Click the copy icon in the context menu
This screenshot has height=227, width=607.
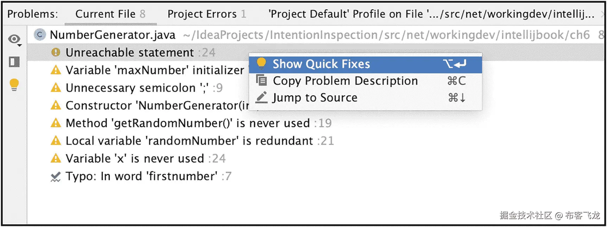click(x=261, y=81)
